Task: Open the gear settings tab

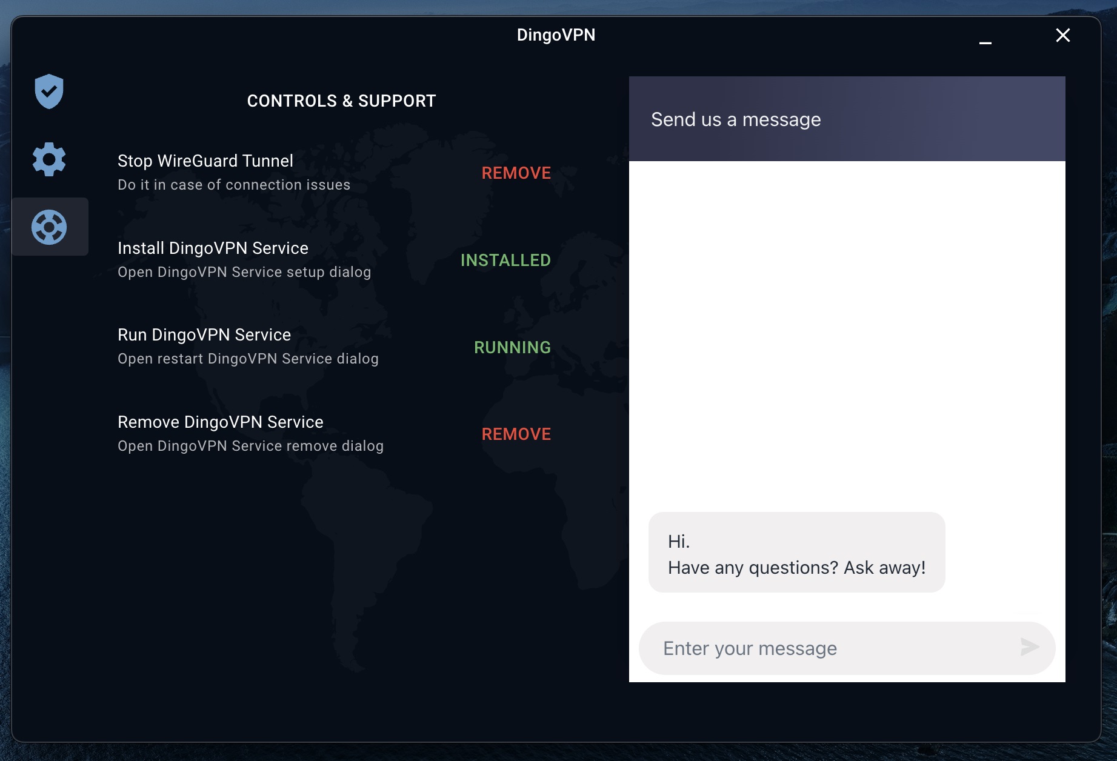Action: click(x=49, y=159)
